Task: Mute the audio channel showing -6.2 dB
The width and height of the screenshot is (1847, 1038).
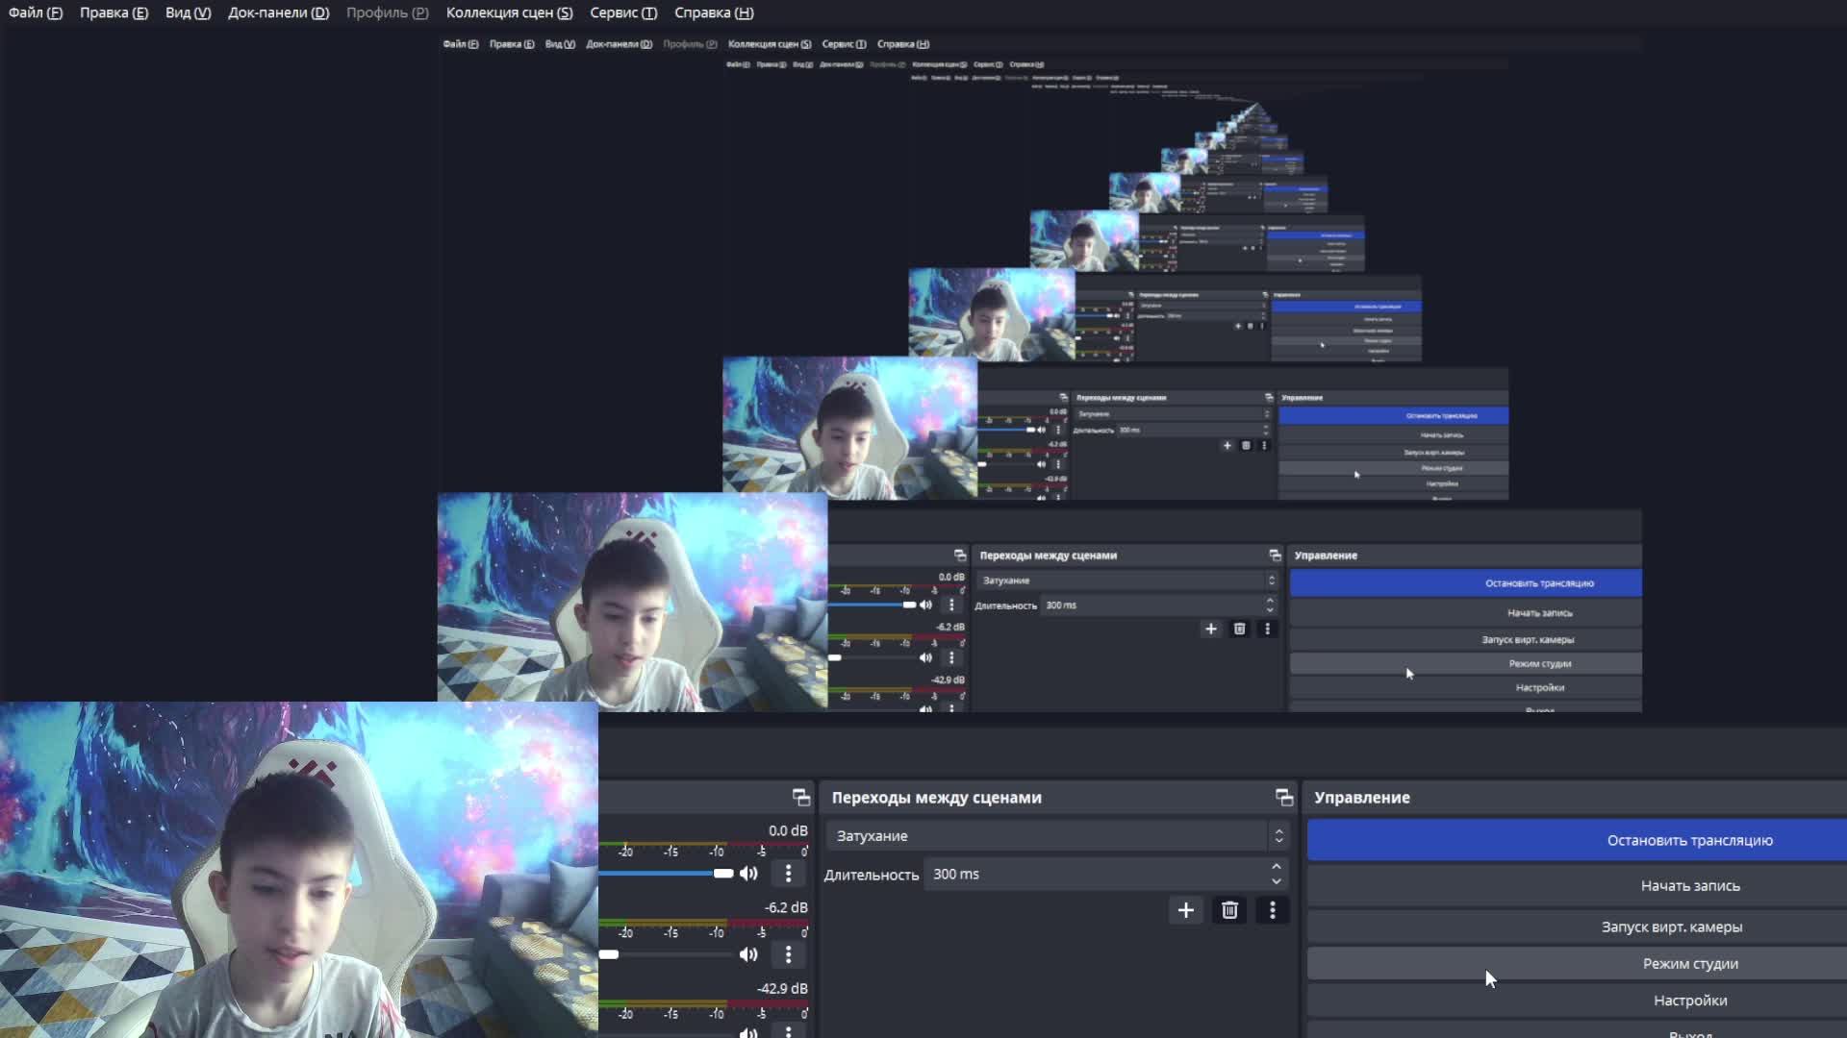Action: (x=748, y=954)
